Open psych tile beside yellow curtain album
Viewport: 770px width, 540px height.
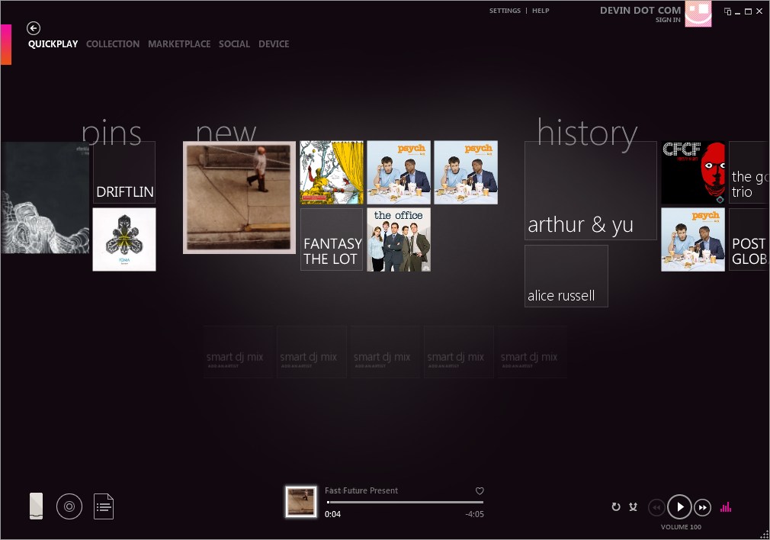pyautogui.click(x=399, y=172)
